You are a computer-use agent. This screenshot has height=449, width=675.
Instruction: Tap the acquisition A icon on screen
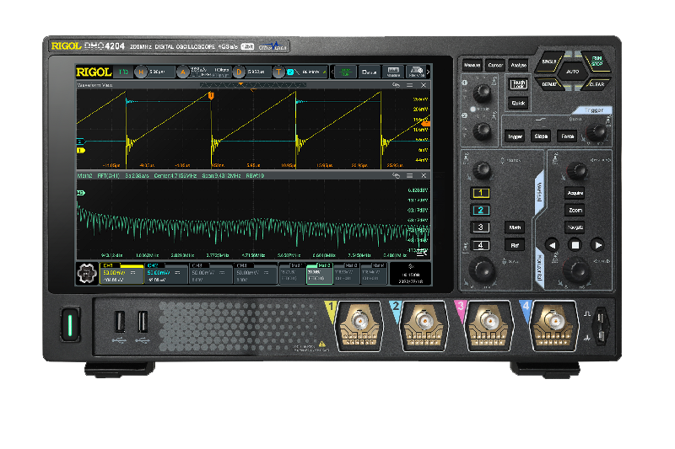coord(182,72)
